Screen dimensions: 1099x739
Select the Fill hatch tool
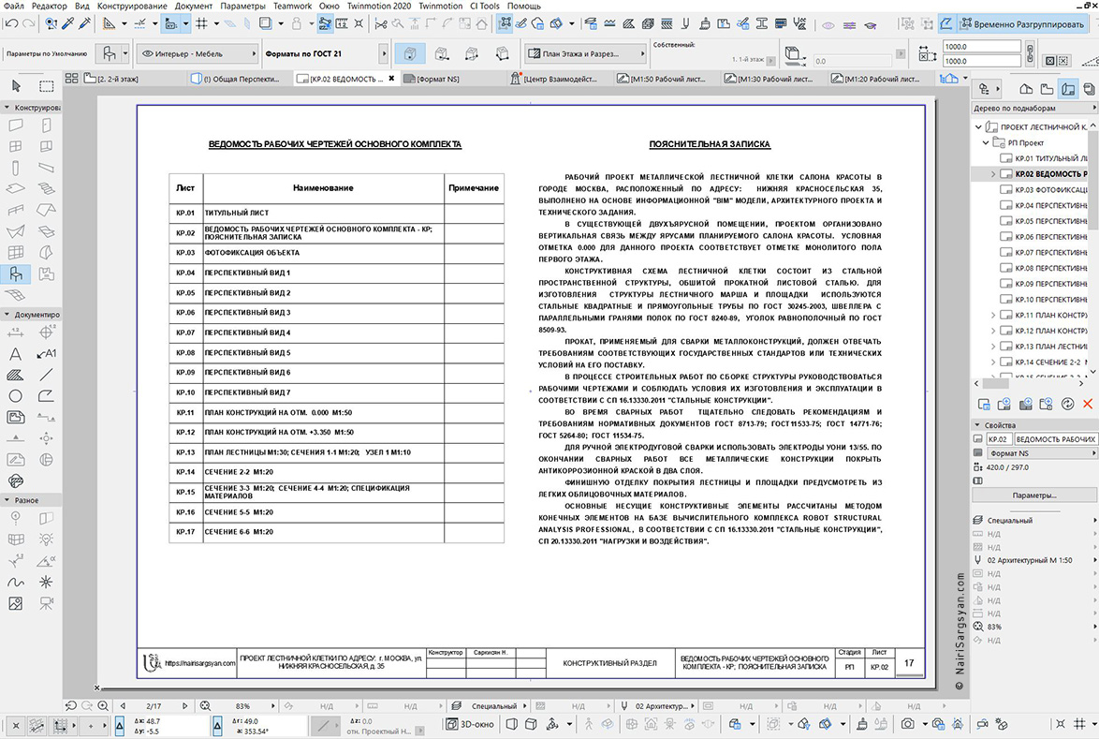15,375
